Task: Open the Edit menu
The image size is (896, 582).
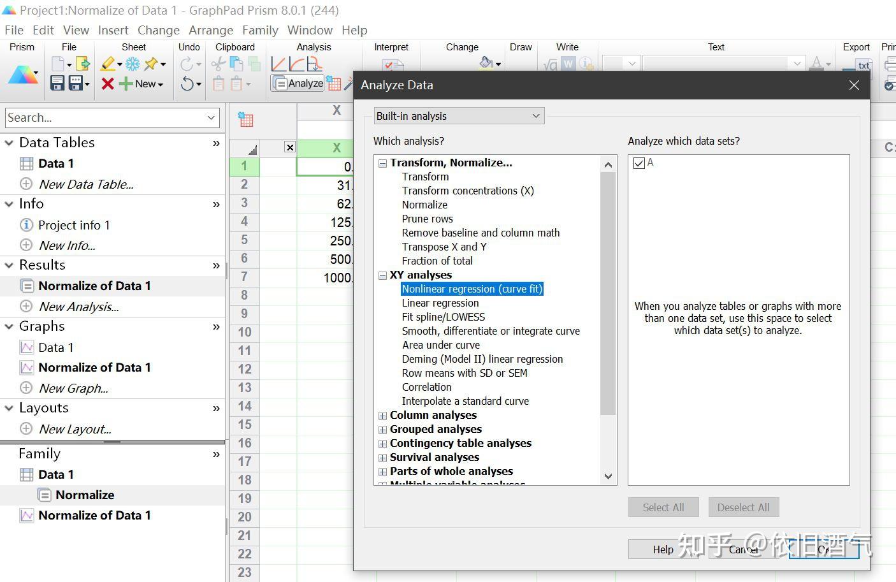Action: click(43, 30)
